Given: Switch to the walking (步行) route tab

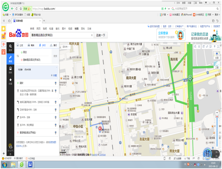Looking at the screenshot, I should pyautogui.click(x=42, y=45).
